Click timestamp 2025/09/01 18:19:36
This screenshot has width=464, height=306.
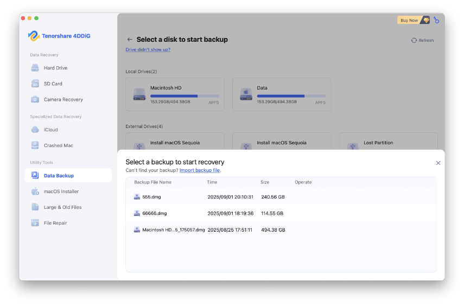[230, 213]
